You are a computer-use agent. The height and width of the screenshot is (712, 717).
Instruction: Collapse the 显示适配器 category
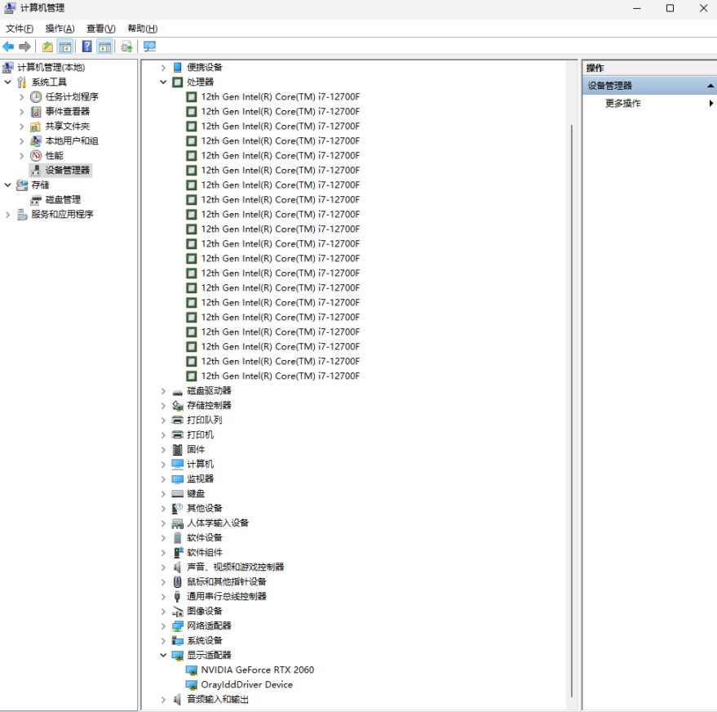pyautogui.click(x=163, y=656)
